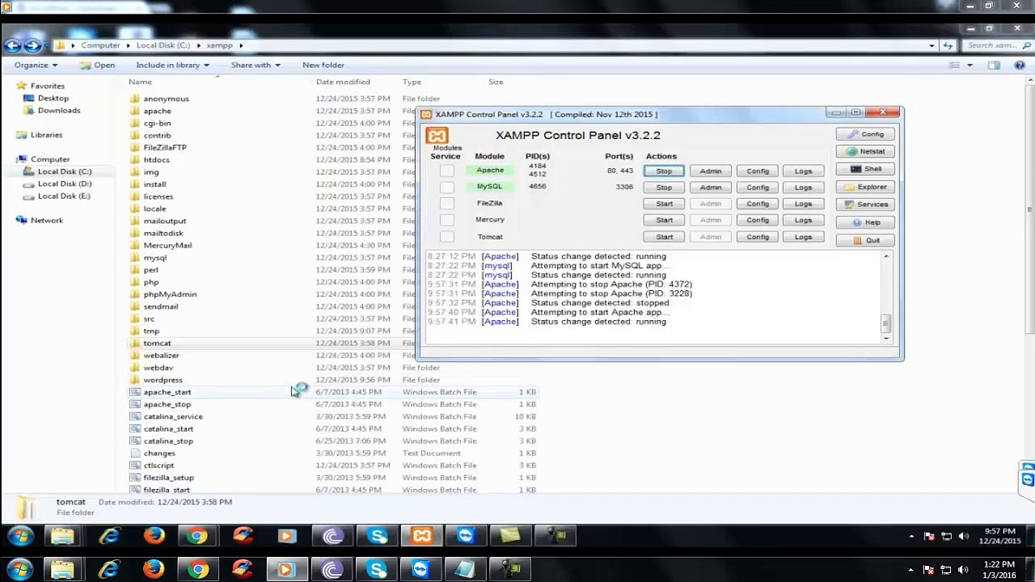Screen dimensions: 1035x582
Task: Click the Network icon in the navigation pane
Action: coord(21,220)
